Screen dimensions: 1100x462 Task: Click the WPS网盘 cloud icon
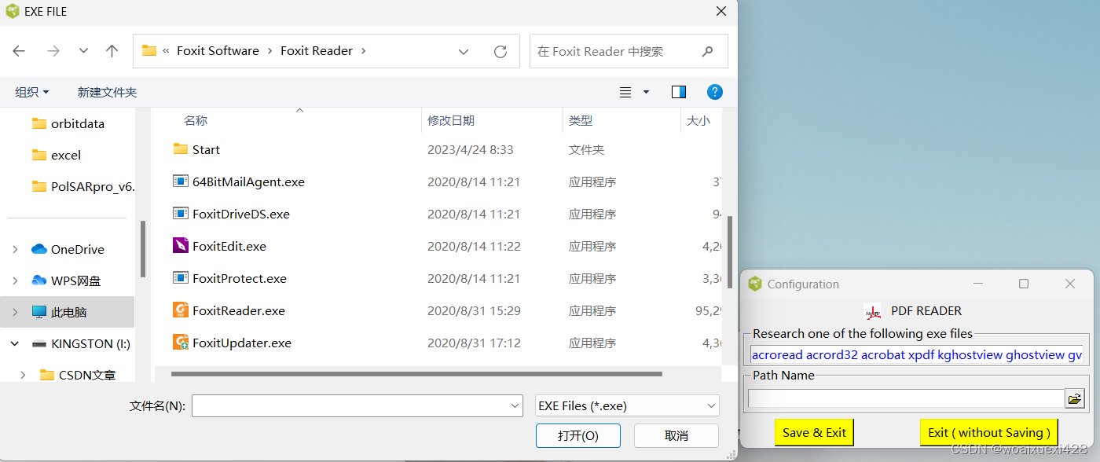point(39,280)
